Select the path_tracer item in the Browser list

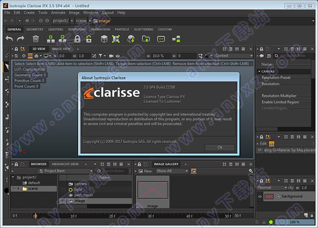(84, 195)
